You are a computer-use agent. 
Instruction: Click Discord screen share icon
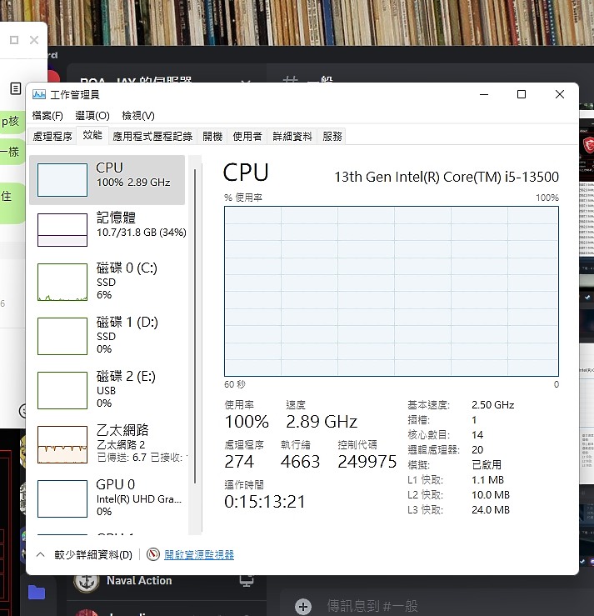click(x=247, y=581)
